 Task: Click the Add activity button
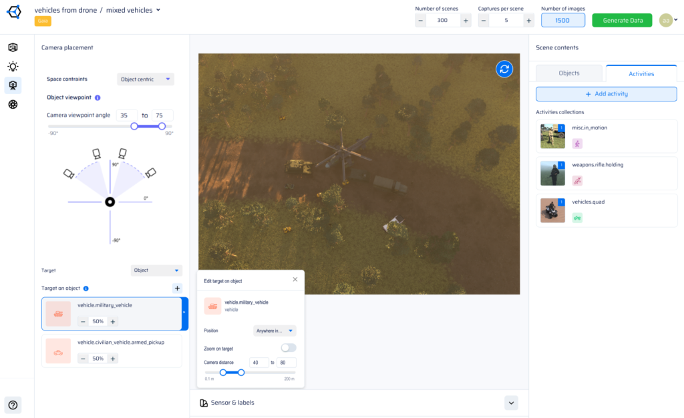pos(607,93)
